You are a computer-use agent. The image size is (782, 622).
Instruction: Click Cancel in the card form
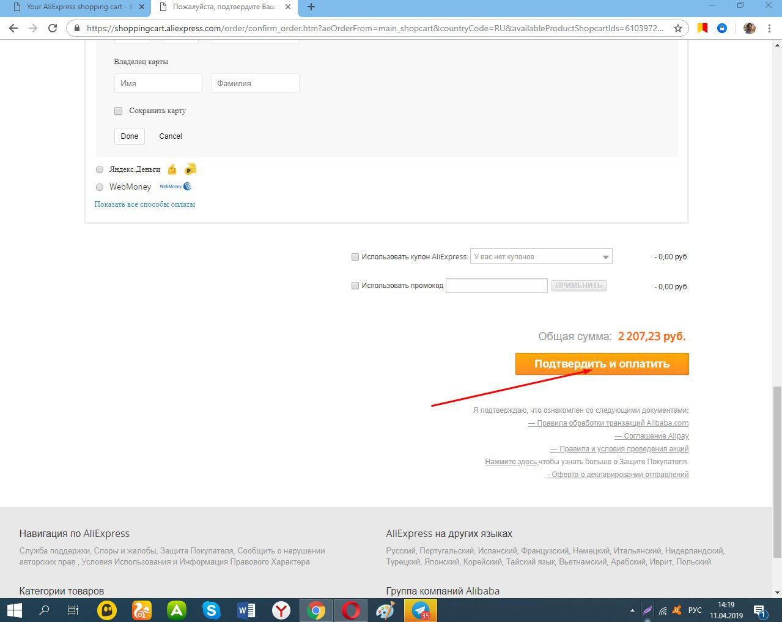click(171, 136)
